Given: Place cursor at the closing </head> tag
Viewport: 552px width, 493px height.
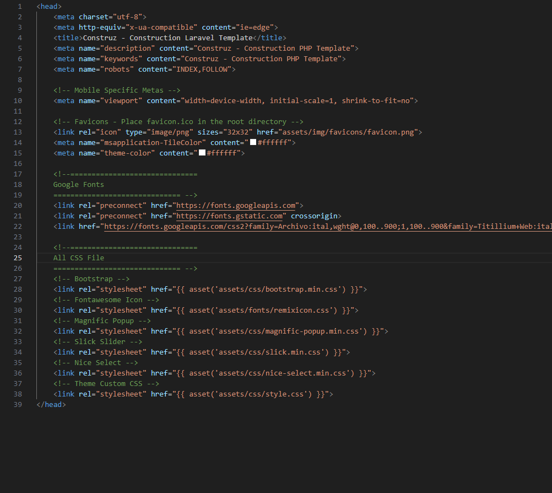Looking at the screenshot, I should tap(51, 404).
